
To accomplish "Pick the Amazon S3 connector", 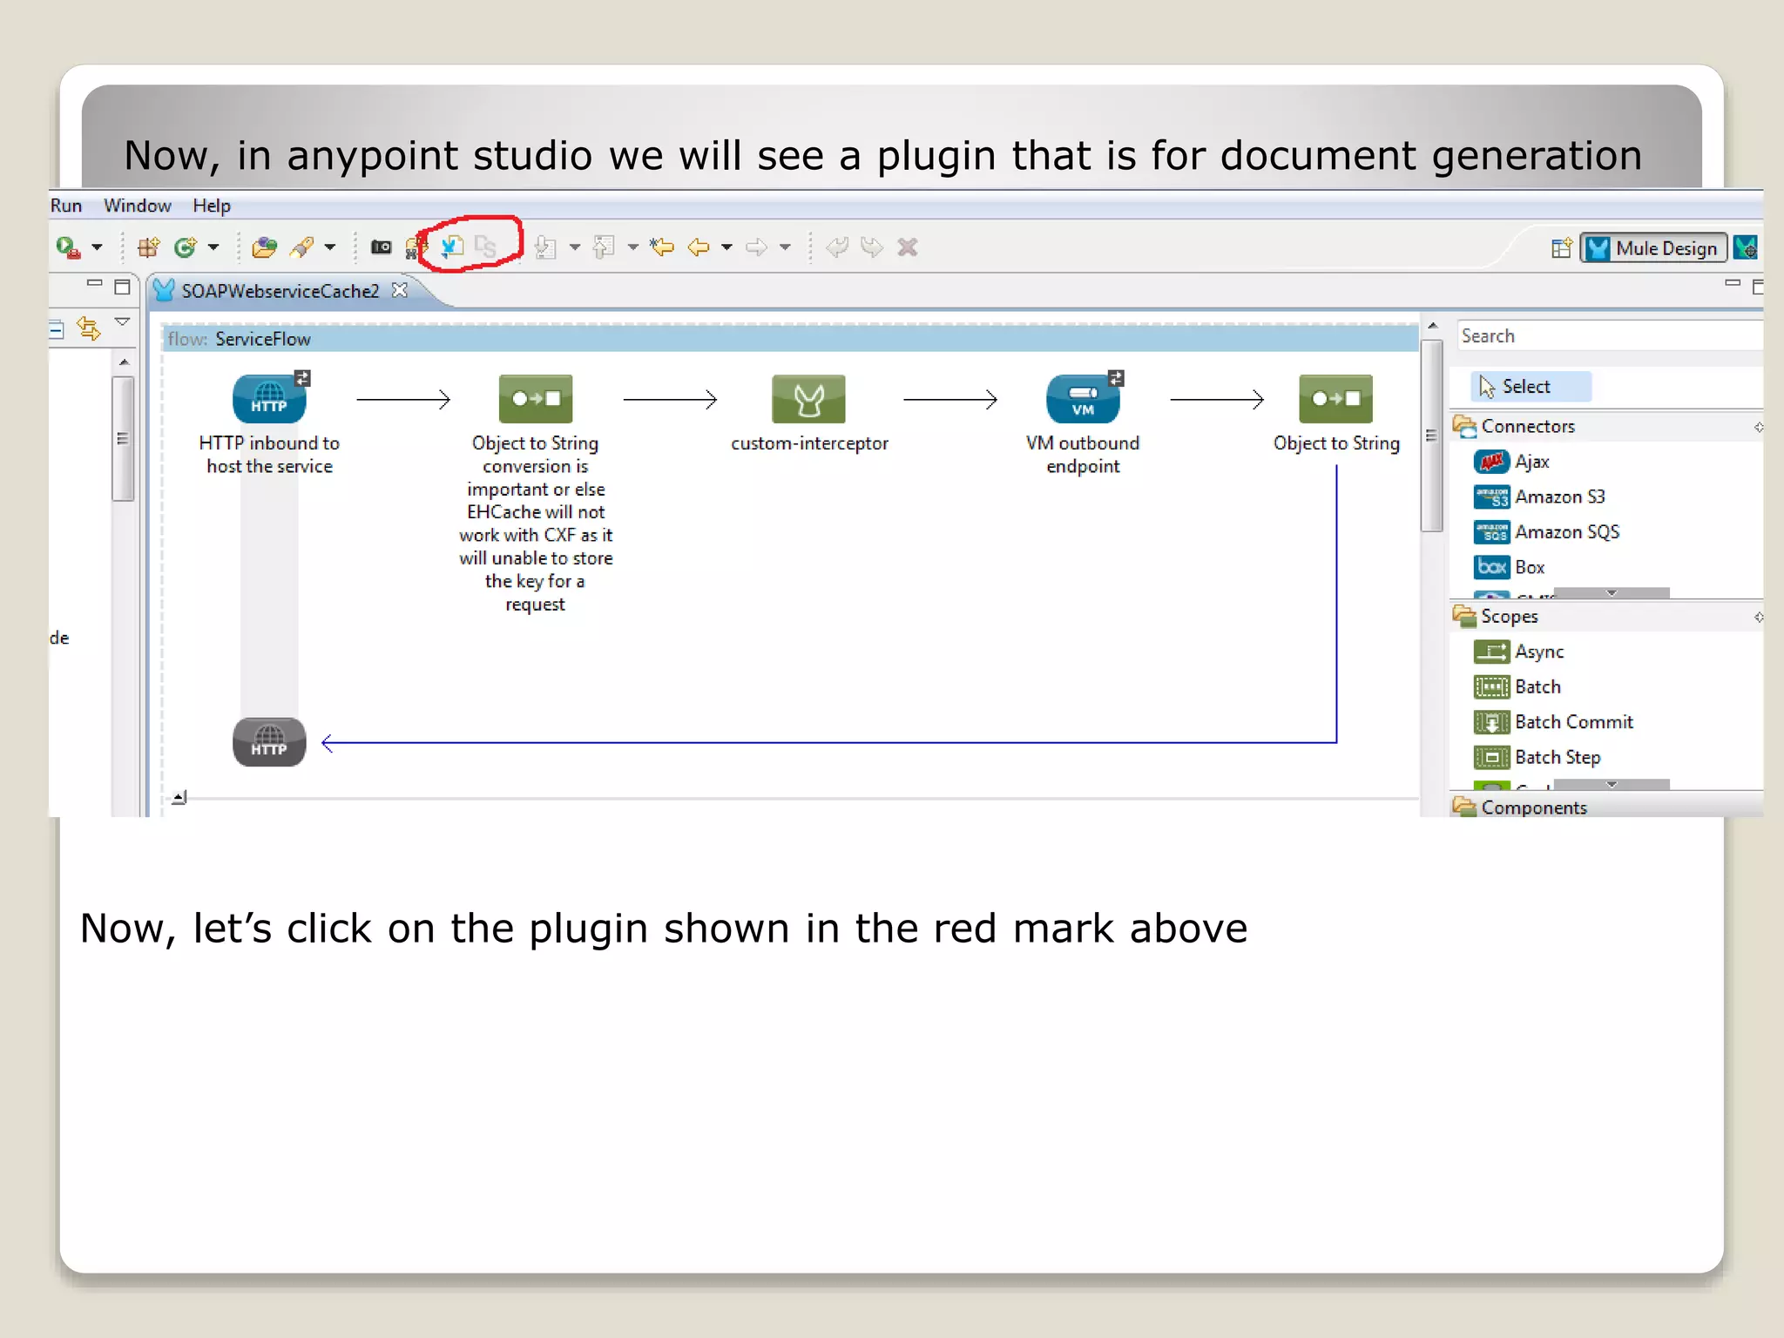I will pos(1539,497).
